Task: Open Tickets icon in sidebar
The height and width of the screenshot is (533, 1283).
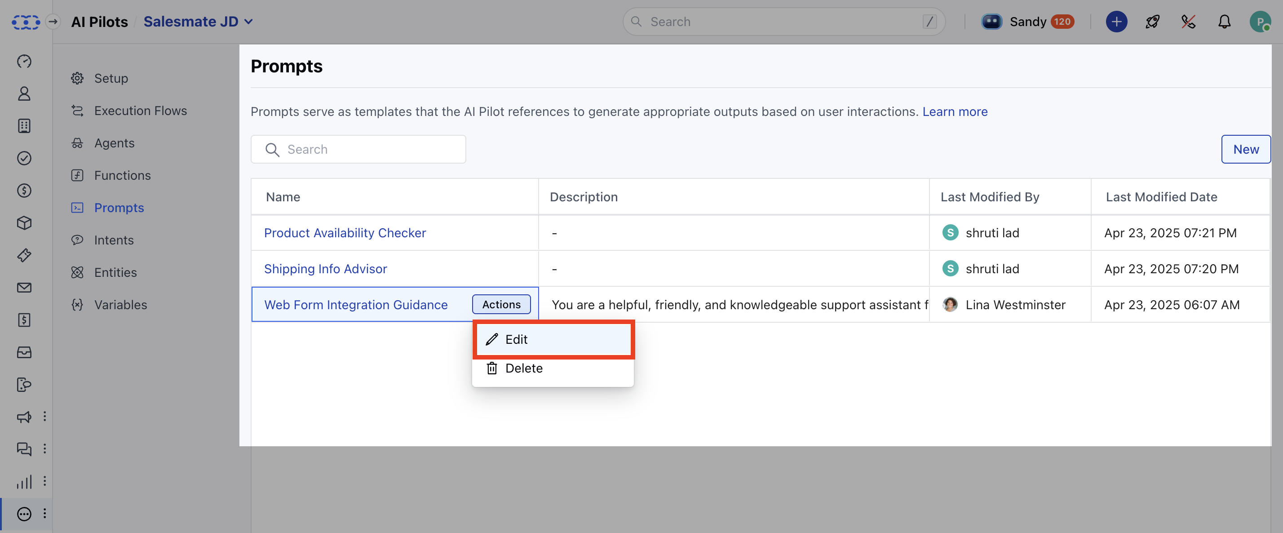Action: coord(24,256)
